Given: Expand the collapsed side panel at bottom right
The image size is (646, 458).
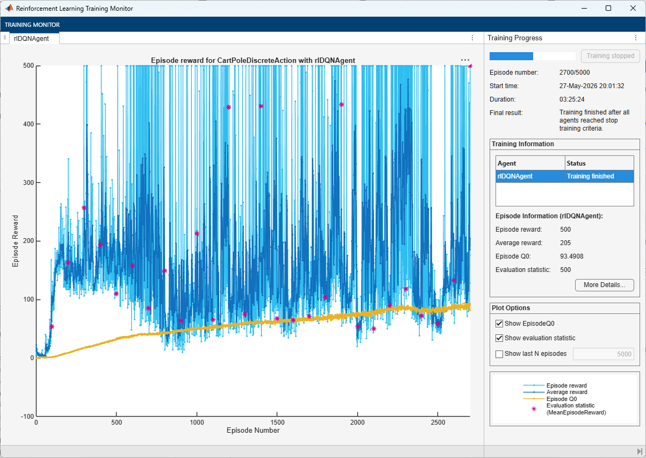Looking at the screenshot, I should pyautogui.click(x=640, y=451).
